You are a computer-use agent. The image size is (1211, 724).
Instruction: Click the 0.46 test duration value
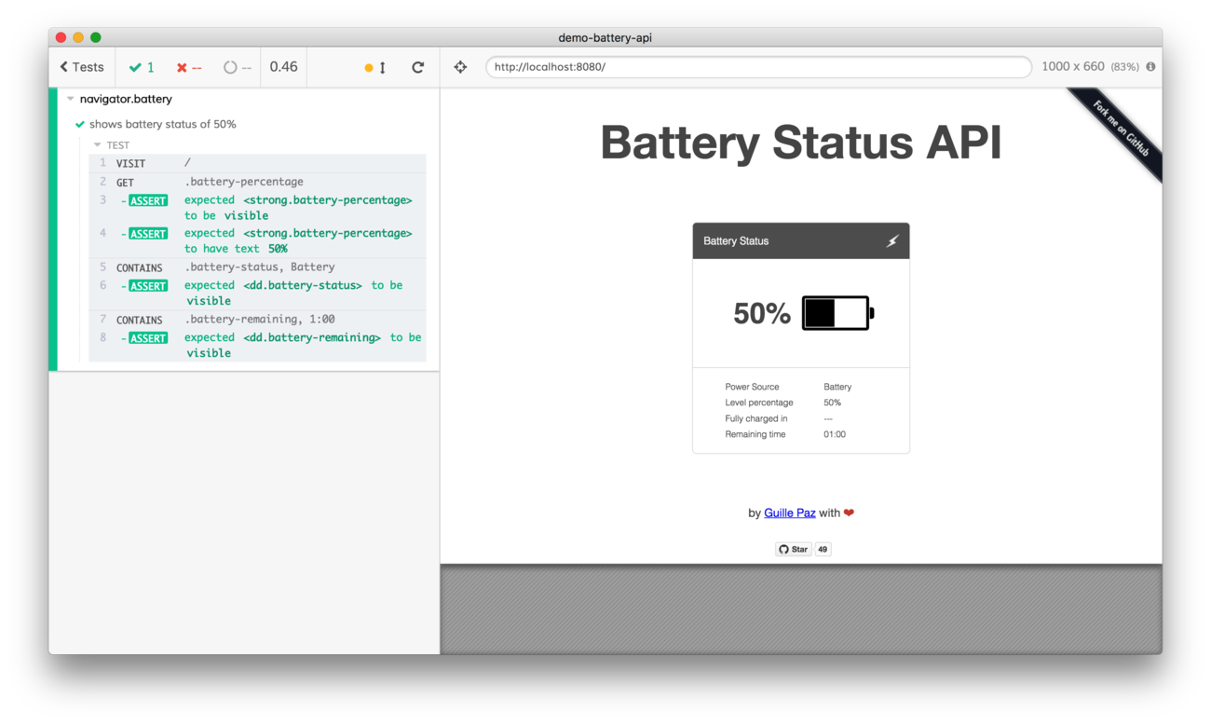tap(283, 67)
